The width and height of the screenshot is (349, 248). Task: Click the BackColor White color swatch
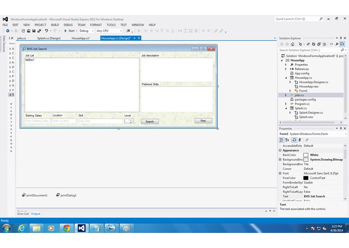click(x=306, y=155)
